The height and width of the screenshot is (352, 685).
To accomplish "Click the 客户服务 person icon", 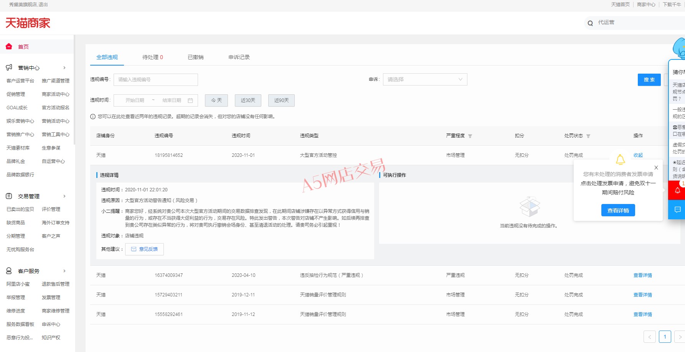I will pyautogui.click(x=9, y=271).
